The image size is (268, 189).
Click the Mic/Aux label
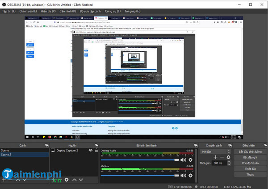(x=105, y=166)
